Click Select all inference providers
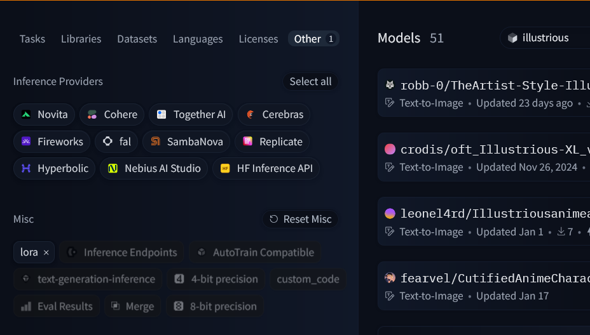Screen dimensions: 590x335 (310, 81)
